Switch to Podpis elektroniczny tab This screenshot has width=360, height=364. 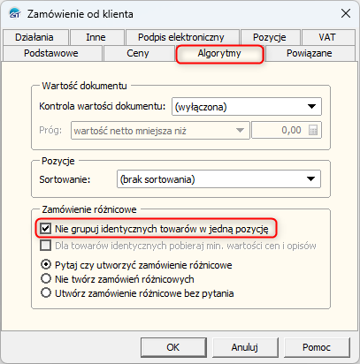(x=181, y=37)
